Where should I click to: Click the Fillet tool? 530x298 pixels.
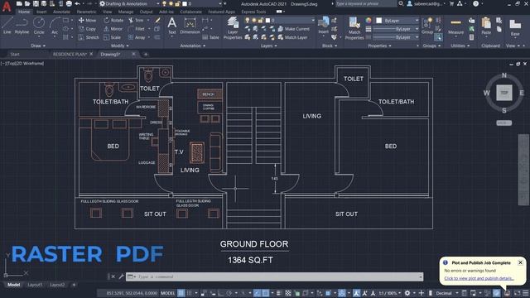(137, 29)
